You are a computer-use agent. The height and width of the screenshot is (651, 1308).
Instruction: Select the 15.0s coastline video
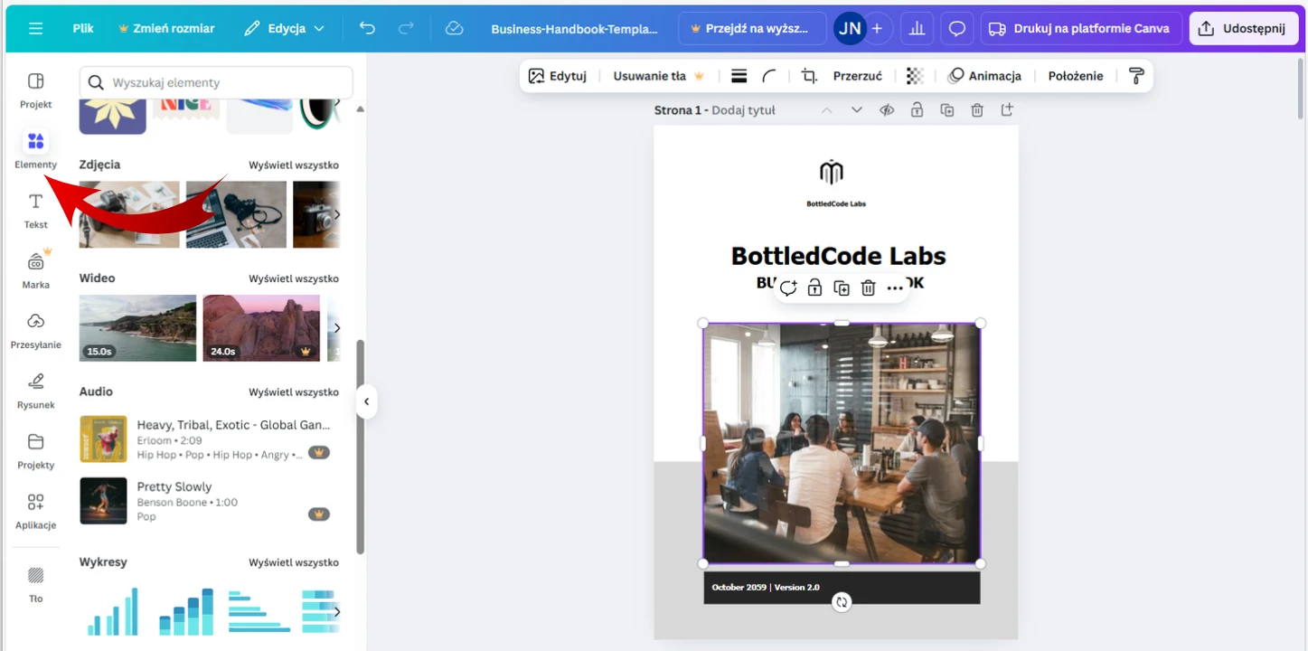coord(137,327)
